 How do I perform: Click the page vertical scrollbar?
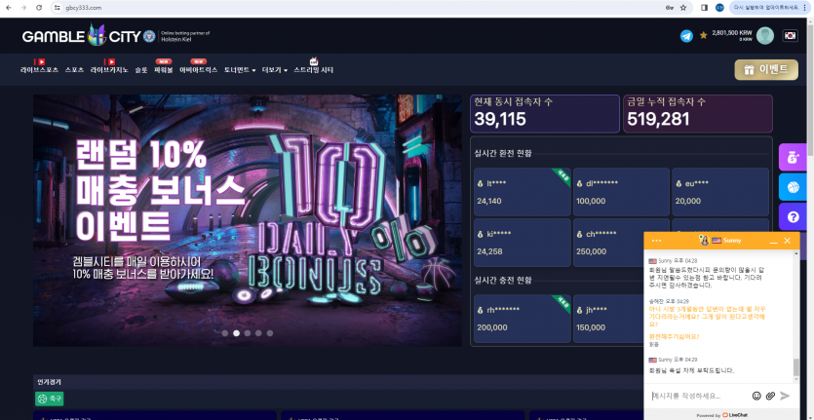pyautogui.click(x=810, y=89)
